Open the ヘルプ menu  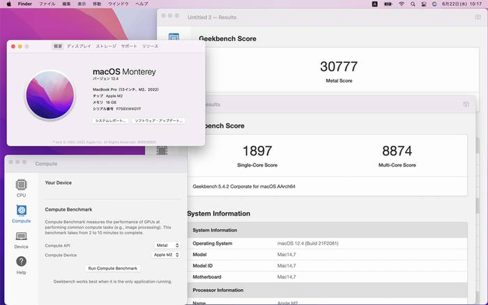click(142, 3)
